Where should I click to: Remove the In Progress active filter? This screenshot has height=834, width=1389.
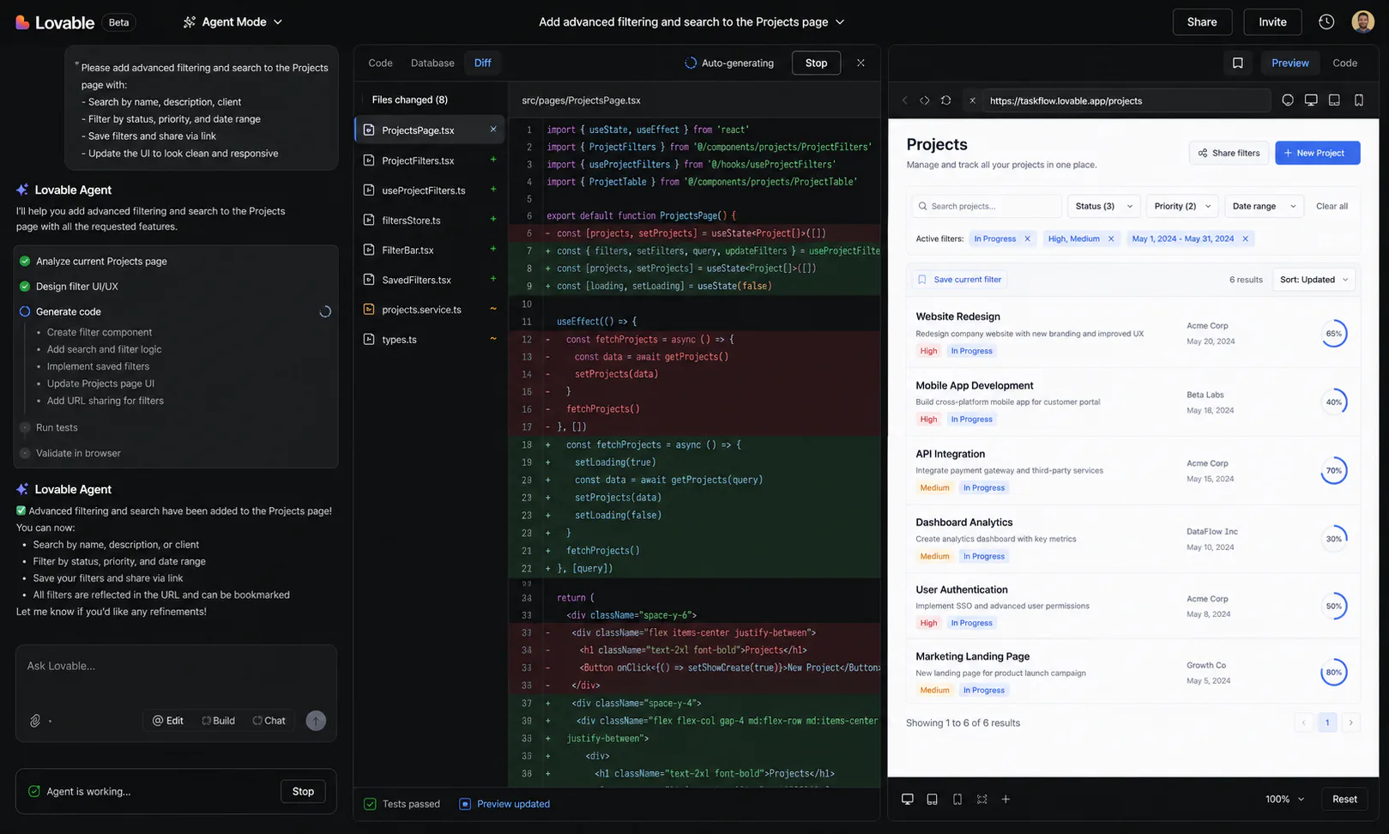(1027, 239)
